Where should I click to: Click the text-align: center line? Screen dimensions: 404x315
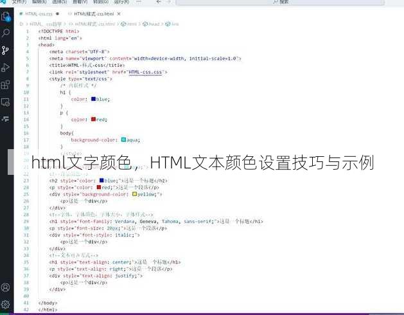pos(115,262)
